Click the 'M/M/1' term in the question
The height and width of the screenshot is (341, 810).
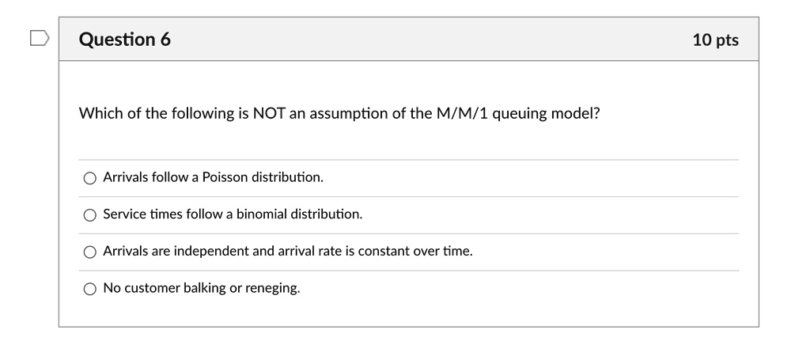(x=459, y=113)
